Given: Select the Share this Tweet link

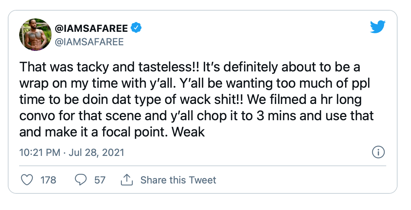Looking at the screenshot, I should 178,180.
